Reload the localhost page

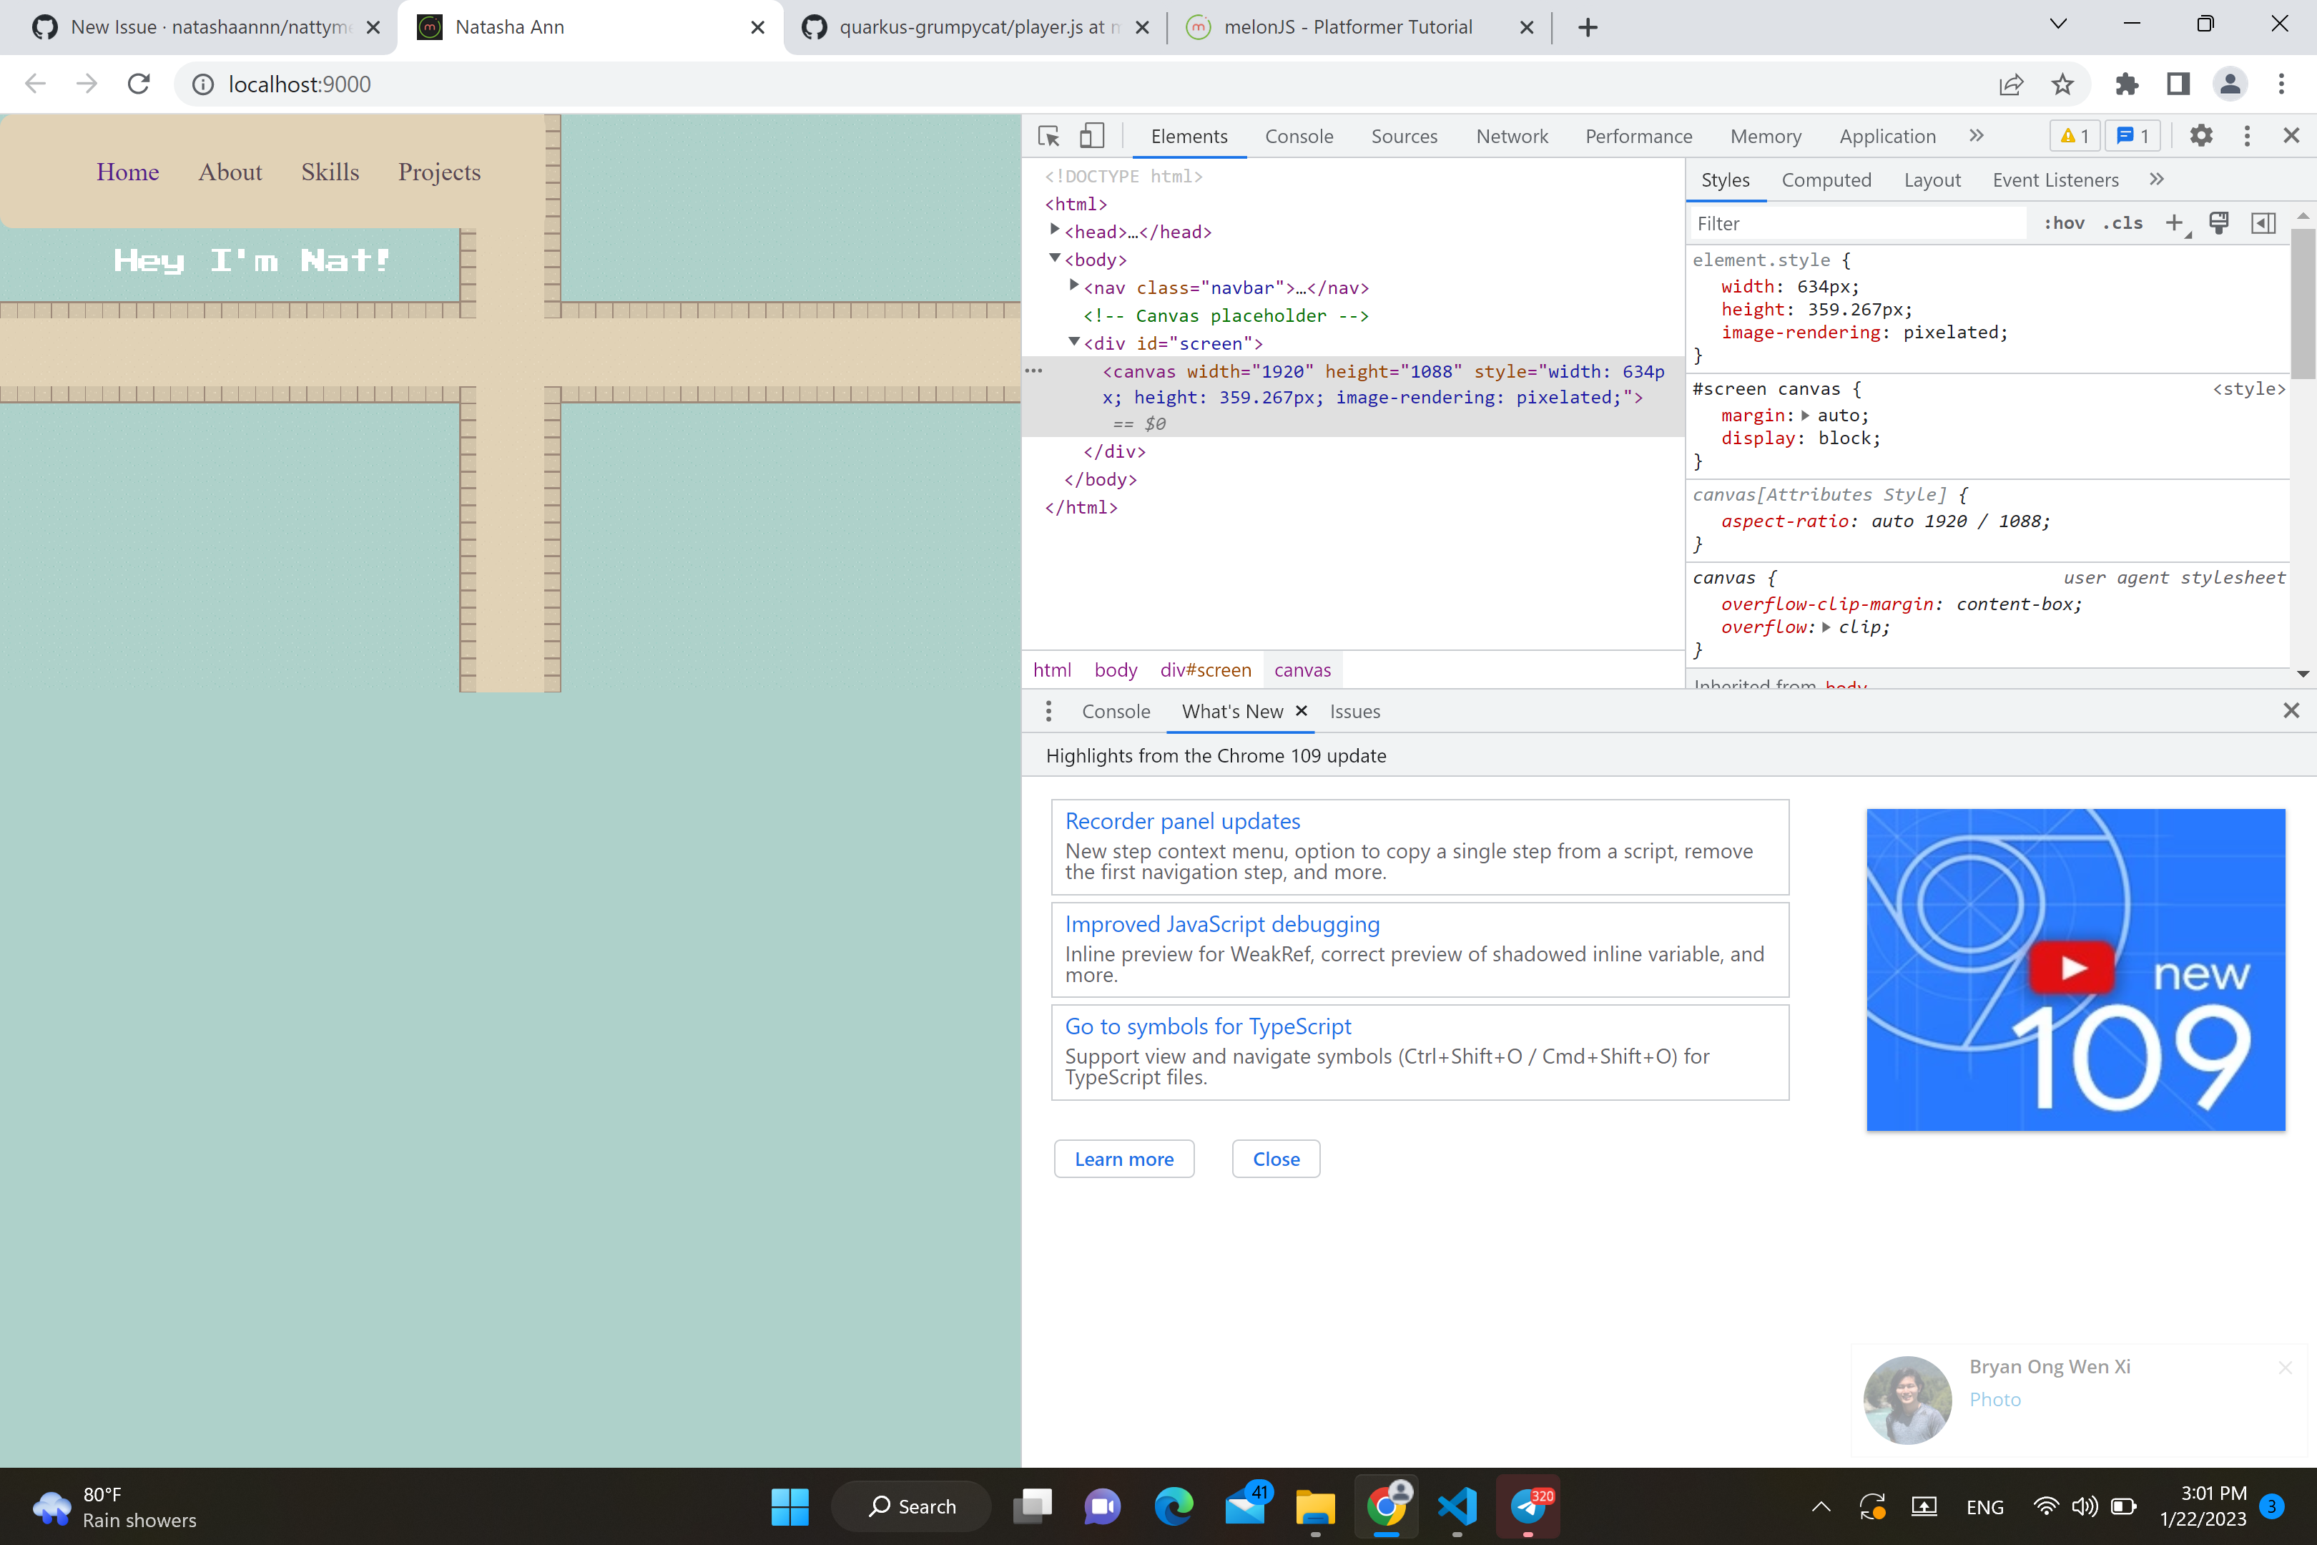139,84
